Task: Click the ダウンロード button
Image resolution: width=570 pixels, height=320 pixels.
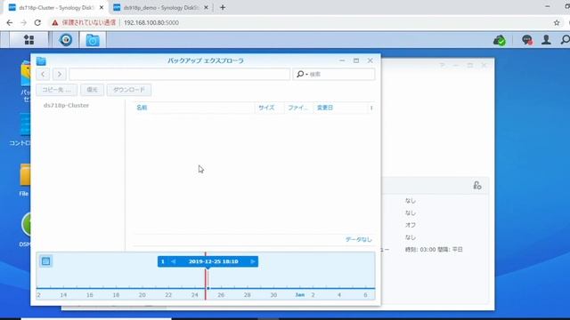Action: (x=129, y=90)
